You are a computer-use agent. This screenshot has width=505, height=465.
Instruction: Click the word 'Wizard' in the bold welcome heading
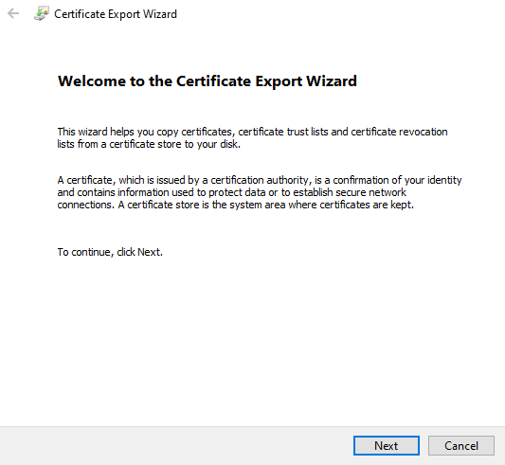tap(332, 80)
